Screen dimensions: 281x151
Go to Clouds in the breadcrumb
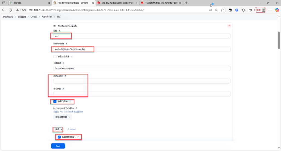[34, 17]
